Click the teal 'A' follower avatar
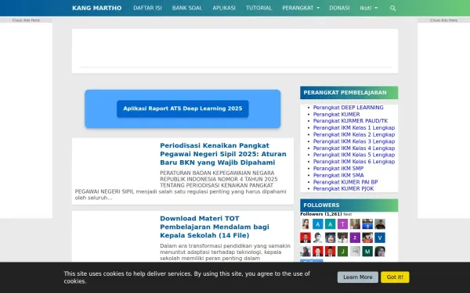The image size is (470, 293). point(331,224)
